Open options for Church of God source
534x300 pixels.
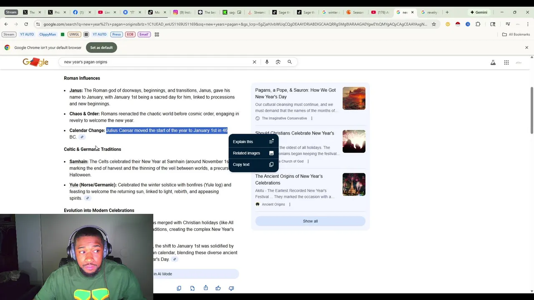pyautogui.click(x=308, y=161)
